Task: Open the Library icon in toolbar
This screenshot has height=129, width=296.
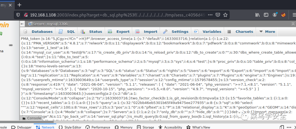Action: coord(257,15)
